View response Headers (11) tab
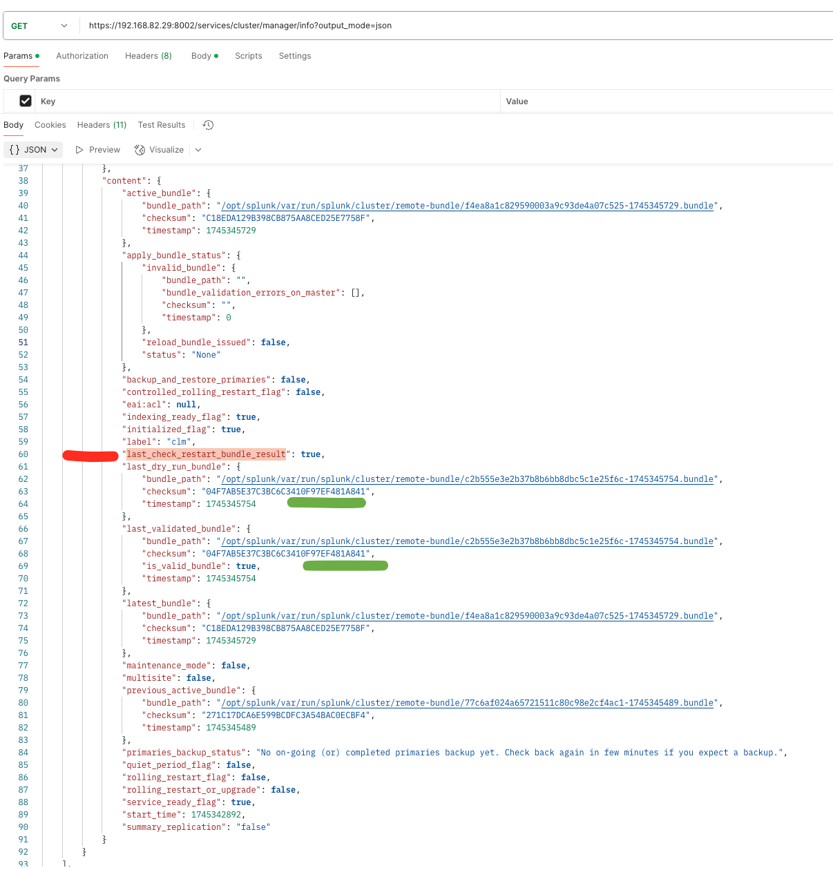Screen dimensions: 833x870 (x=101, y=125)
